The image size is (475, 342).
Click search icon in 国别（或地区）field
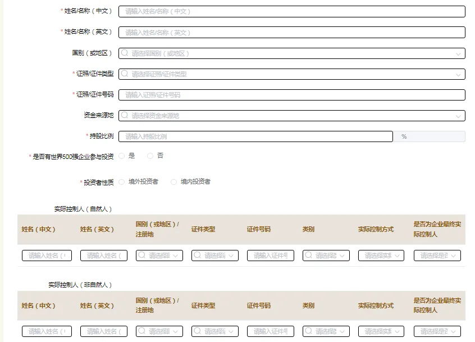(x=125, y=53)
